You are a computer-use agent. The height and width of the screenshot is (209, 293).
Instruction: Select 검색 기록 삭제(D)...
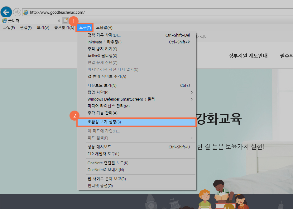click(137, 35)
